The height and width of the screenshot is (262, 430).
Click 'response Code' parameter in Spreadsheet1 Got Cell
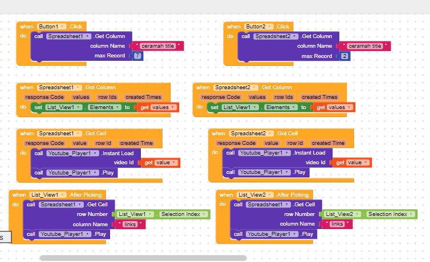(x=44, y=143)
